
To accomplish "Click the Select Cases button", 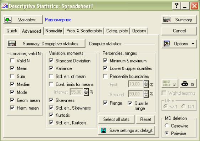I will tap(170, 84).
